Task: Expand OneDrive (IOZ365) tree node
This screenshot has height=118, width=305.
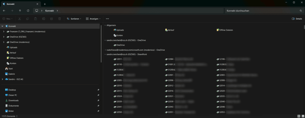Action: coord(4,37)
